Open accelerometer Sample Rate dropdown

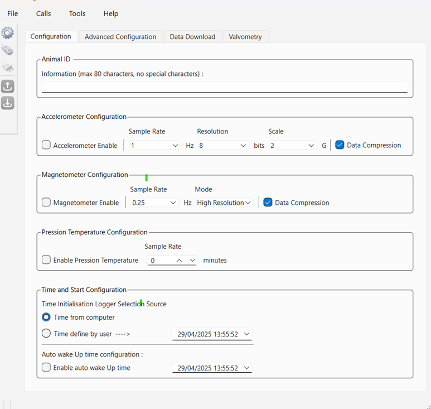pyautogui.click(x=154, y=145)
